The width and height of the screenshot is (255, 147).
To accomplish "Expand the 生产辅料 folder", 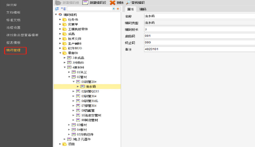I will point(60,43).
